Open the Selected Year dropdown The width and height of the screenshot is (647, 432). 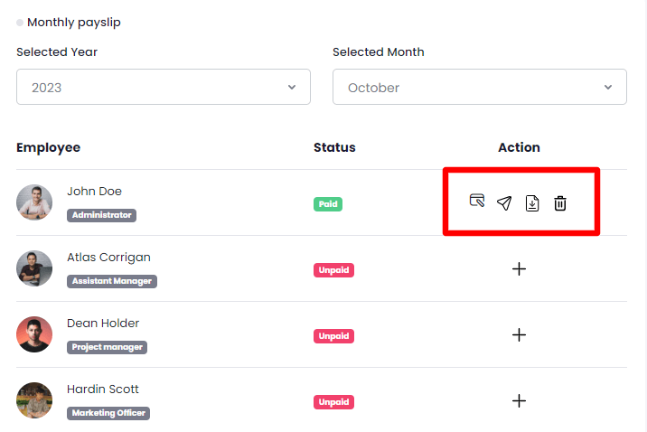[163, 88]
